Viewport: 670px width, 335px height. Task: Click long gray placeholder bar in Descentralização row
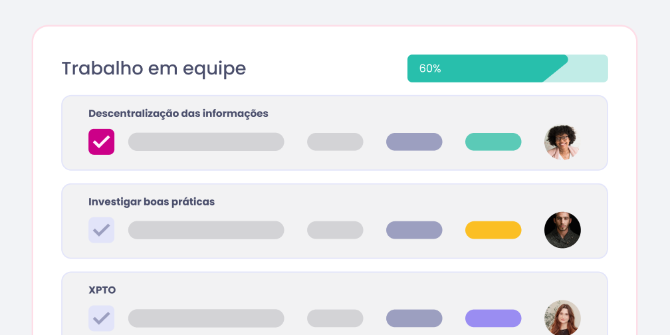pyautogui.click(x=206, y=142)
